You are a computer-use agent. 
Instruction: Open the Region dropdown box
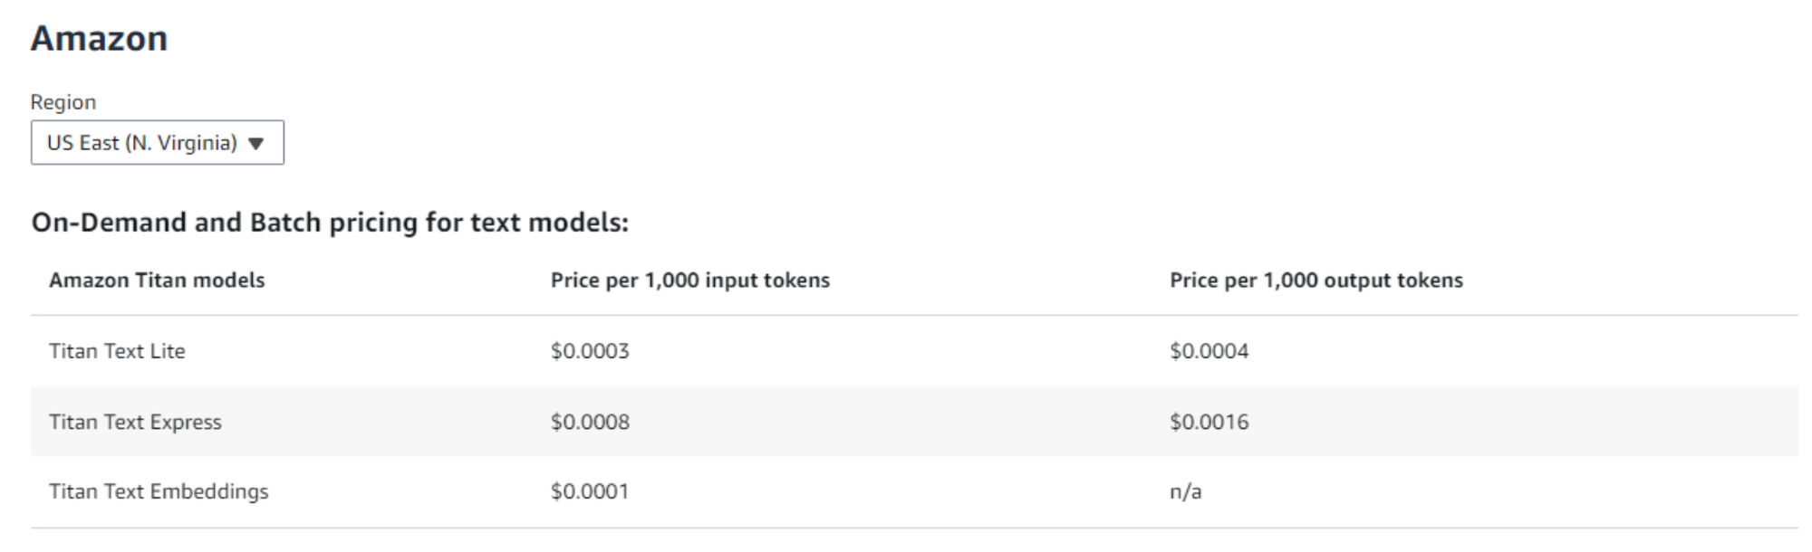(x=157, y=143)
